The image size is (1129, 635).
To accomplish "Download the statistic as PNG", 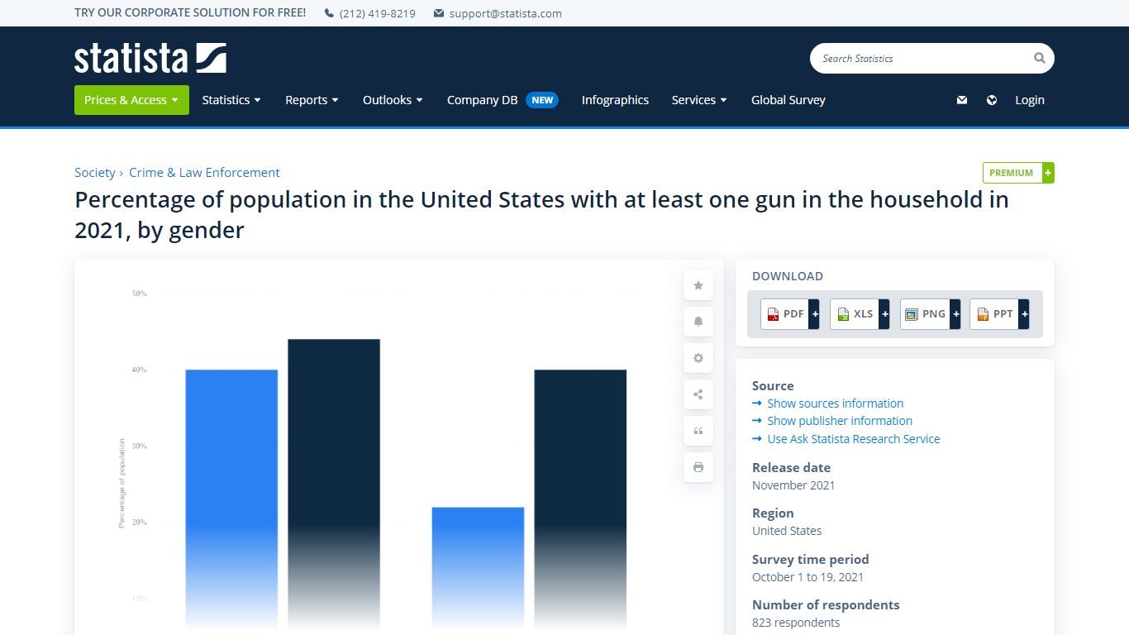I will pyautogui.click(x=930, y=314).
